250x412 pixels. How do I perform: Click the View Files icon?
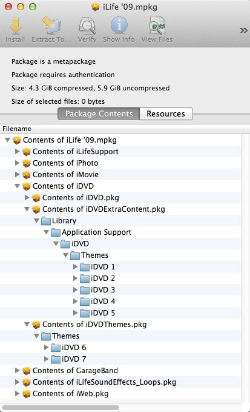[x=157, y=25]
